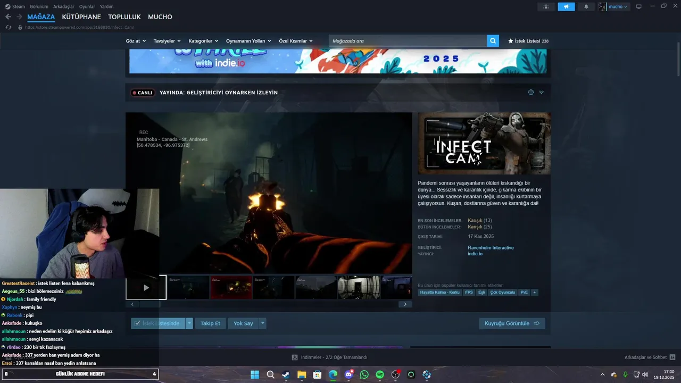Open the blue megaphone announcements button
Viewport: 681px width, 383px height.
tap(566, 6)
